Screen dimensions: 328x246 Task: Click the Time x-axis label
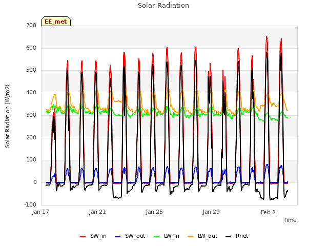coord(290,220)
